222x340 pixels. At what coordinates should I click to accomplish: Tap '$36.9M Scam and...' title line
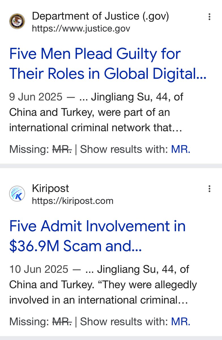coord(75,246)
